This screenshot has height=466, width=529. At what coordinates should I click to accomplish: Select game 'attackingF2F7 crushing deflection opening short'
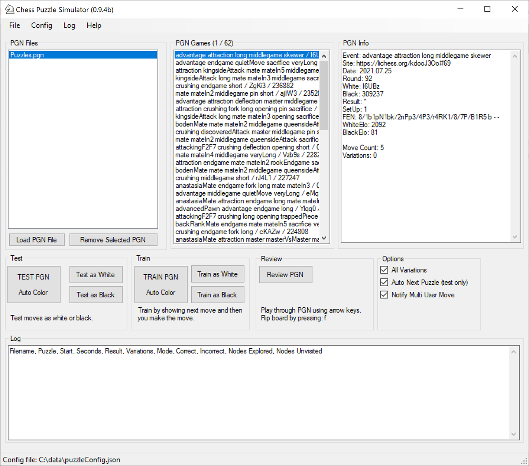(247, 147)
